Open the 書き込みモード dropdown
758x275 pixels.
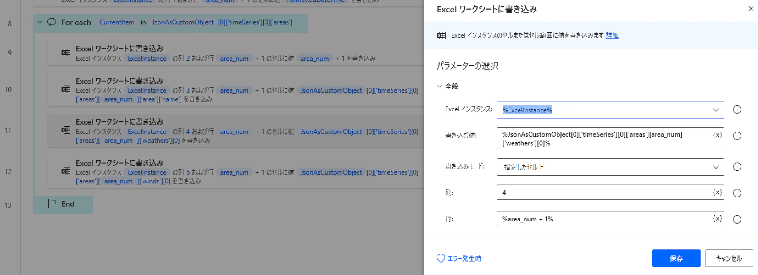point(716,167)
